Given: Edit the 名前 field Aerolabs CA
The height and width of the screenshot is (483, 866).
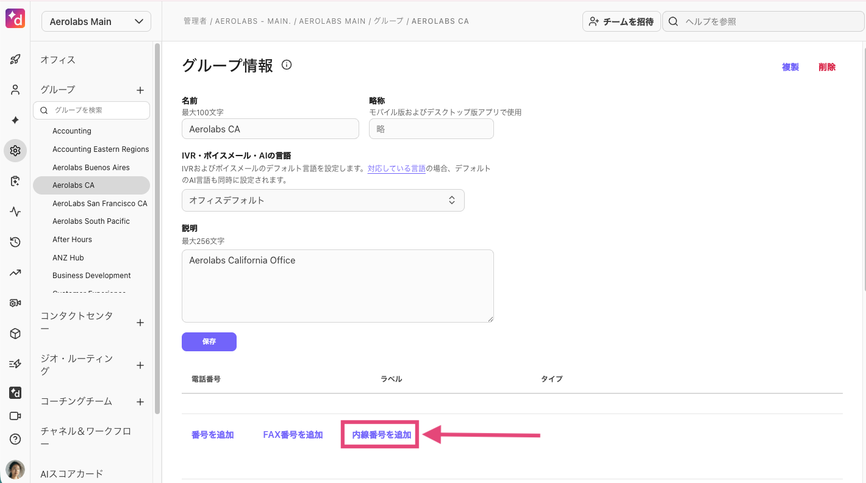Looking at the screenshot, I should pyautogui.click(x=270, y=129).
